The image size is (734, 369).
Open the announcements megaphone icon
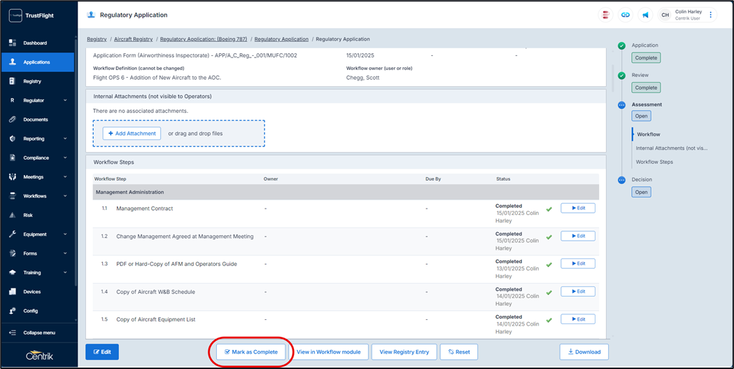tap(645, 15)
